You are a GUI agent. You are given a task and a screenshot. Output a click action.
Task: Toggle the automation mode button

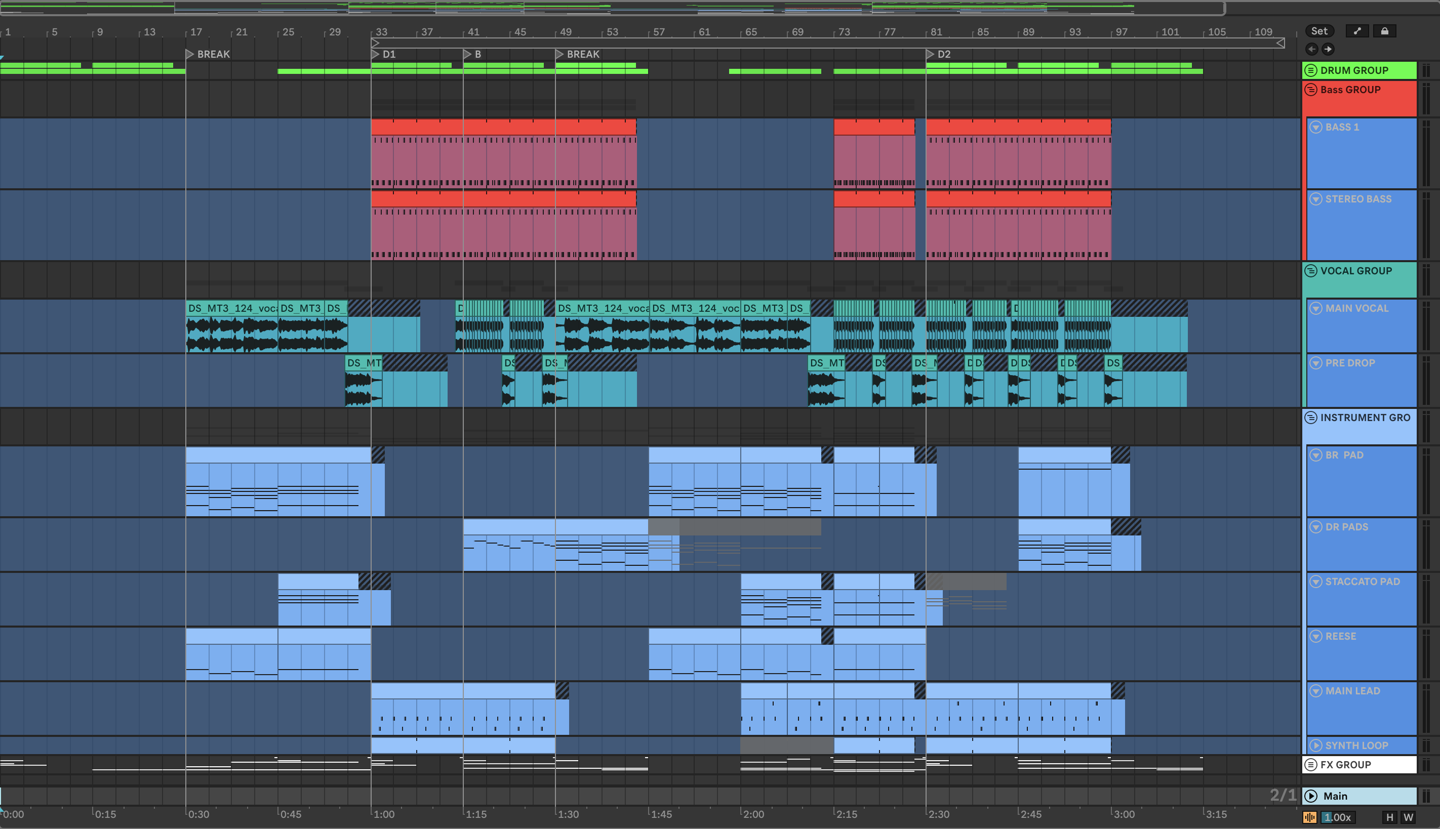tap(1357, 31)
